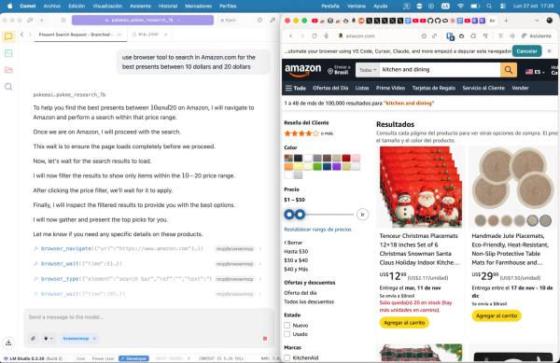
Task: Dismiss the debugging banner with X
Action: point(550,51)
